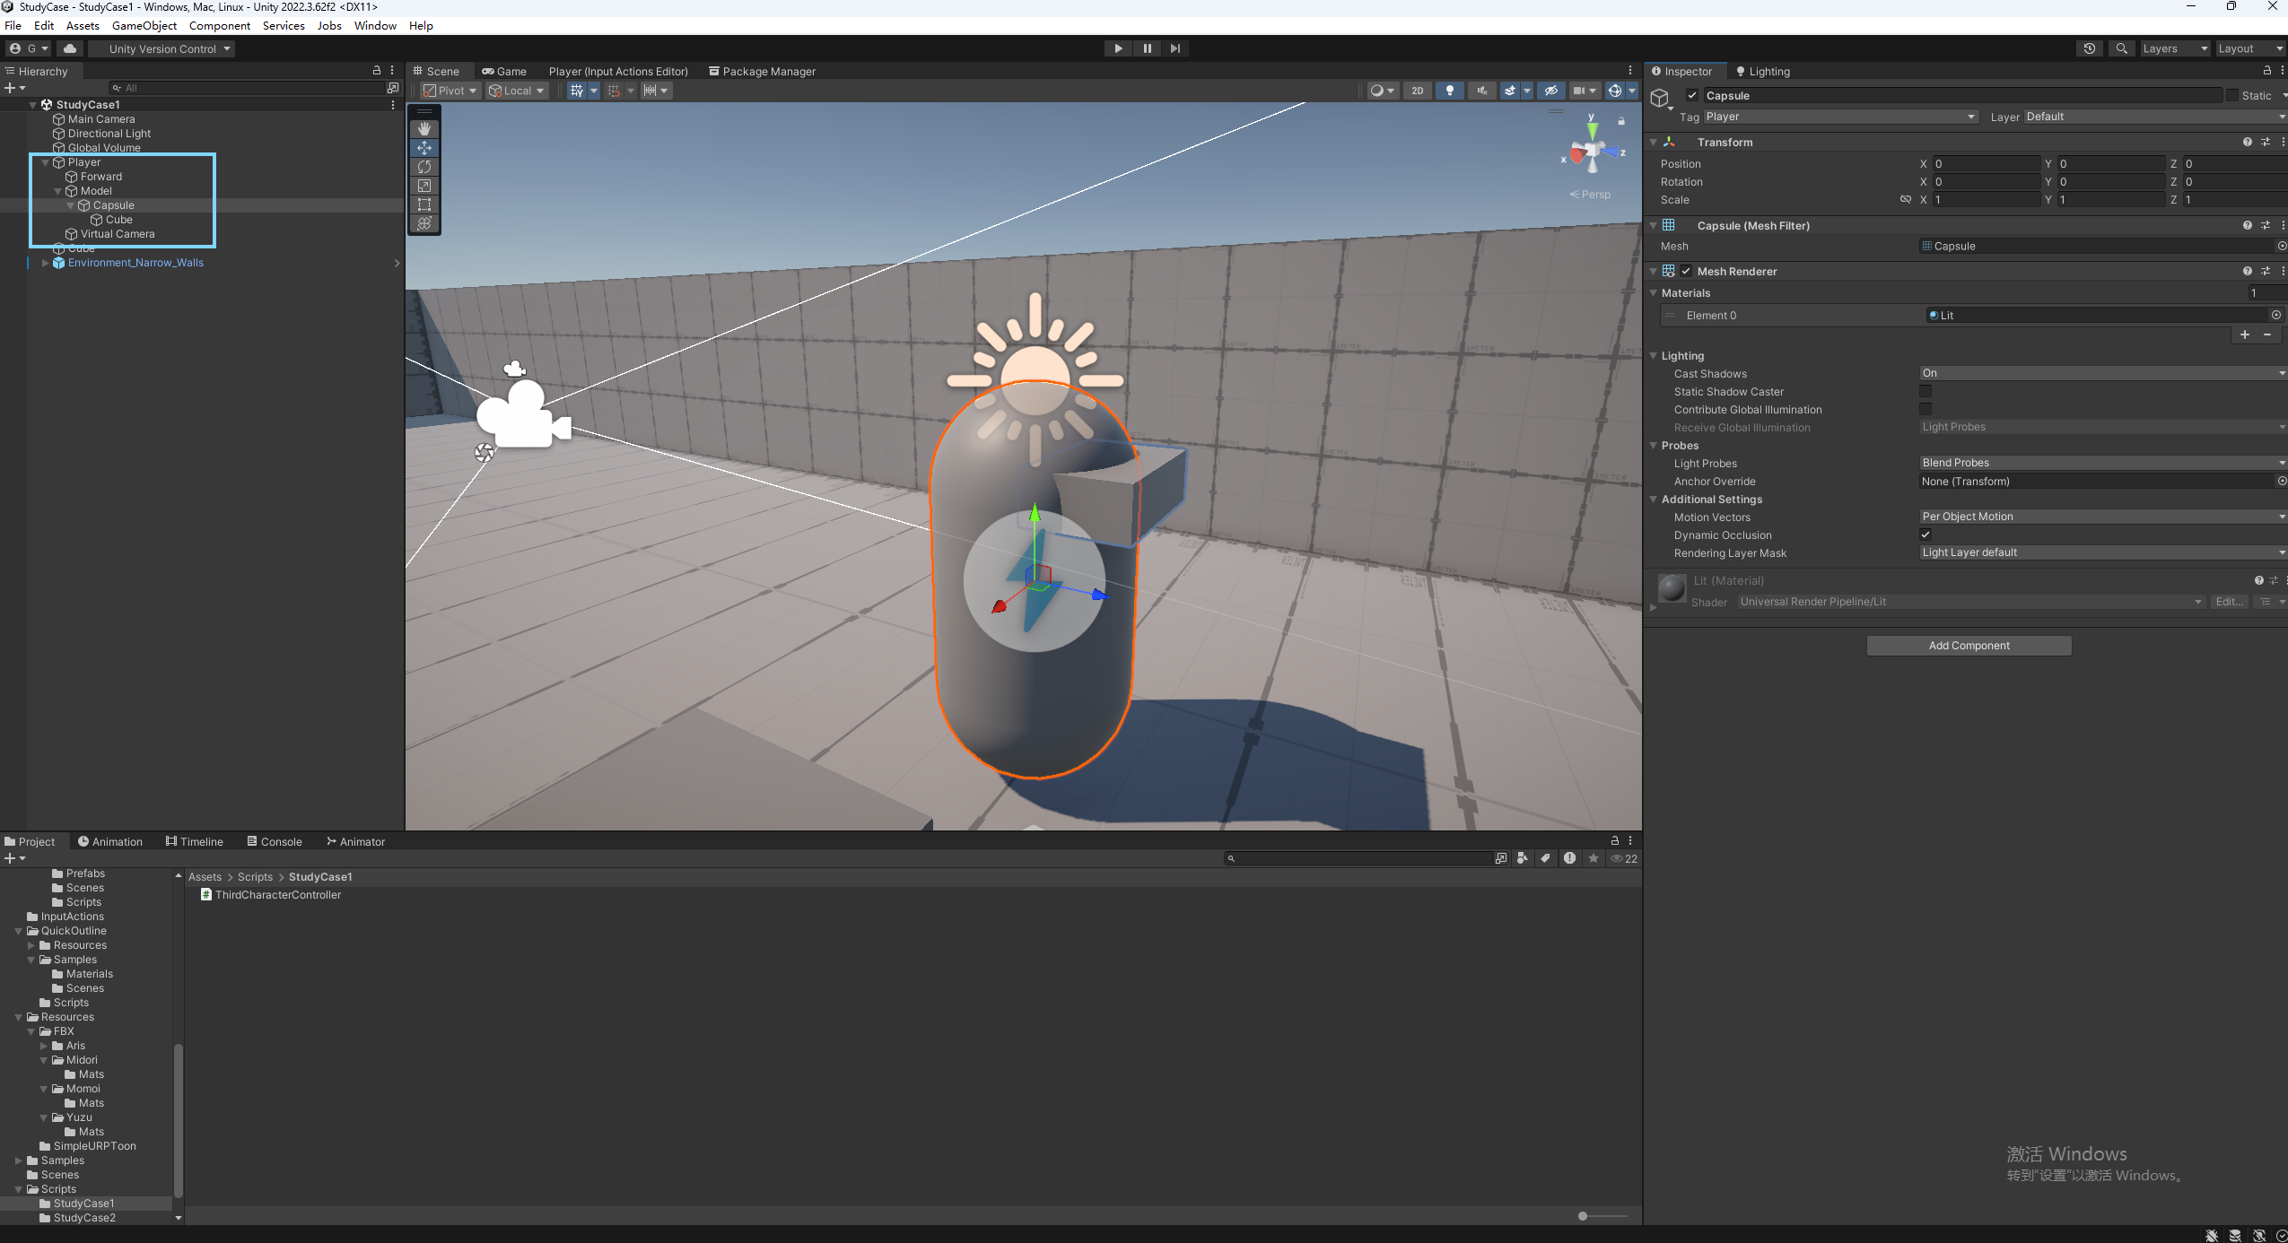Open the Tag dropdown showing Player
This screenshot has width=2288, height=1243.
pyautogui.click(x=1840, y=117)
